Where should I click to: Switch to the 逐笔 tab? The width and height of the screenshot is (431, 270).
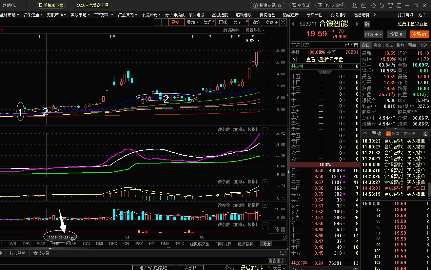423,45
